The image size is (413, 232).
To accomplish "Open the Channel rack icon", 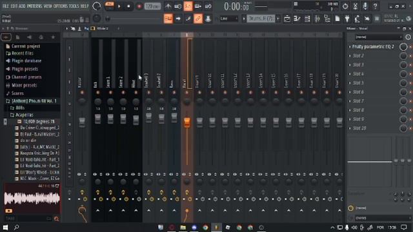I will (307, 19).
